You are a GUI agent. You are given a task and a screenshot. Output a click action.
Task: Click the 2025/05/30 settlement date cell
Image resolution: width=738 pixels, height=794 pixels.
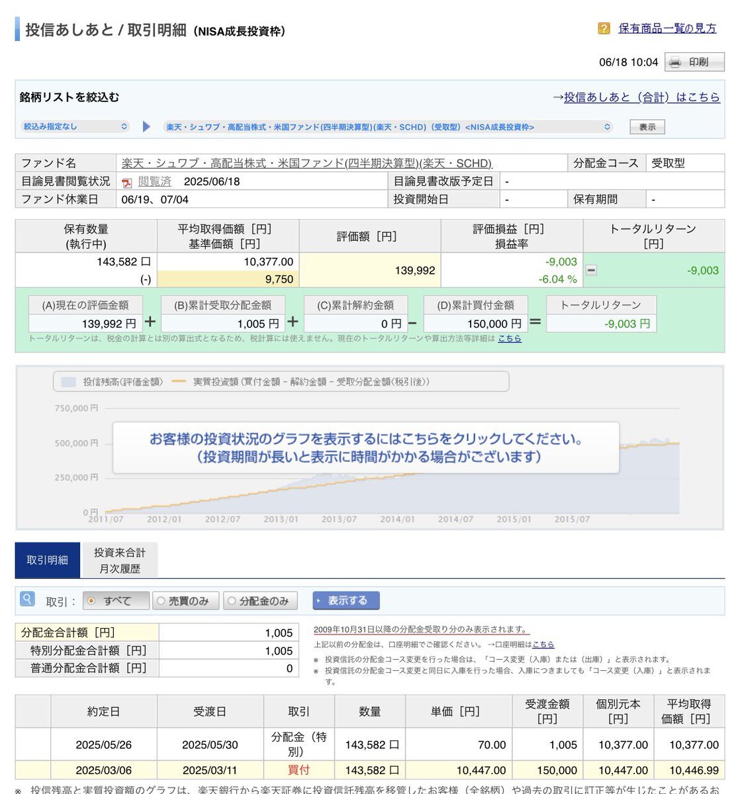[210, 744]
